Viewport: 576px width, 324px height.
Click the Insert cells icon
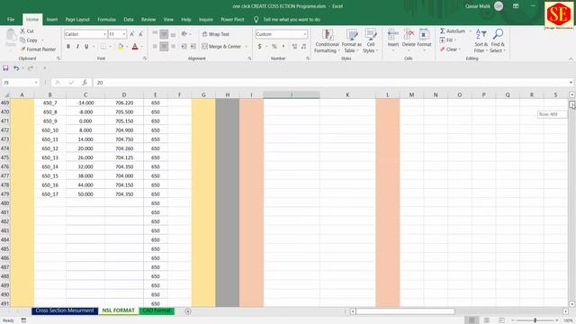(392, 34)
